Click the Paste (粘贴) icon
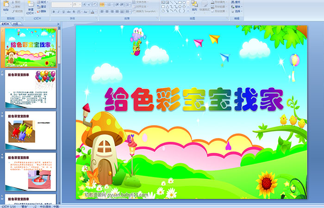The height and width of the screenshot is (208, 324). [6, 5]
